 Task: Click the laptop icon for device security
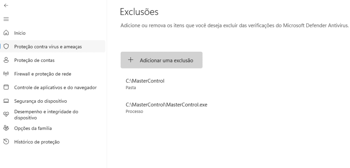click(x=6, y=101)
